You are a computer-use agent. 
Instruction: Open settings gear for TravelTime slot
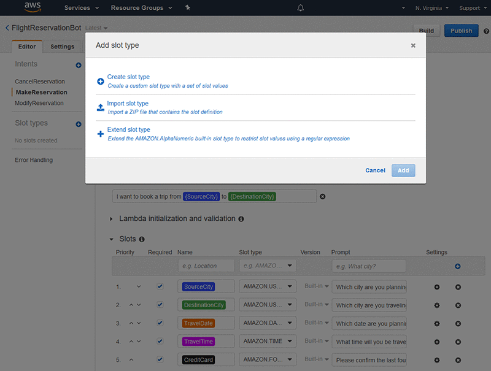[437, 342]
